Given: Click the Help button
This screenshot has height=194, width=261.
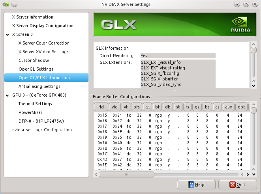Looking at the screenshot, I should [x=196, y=185].
